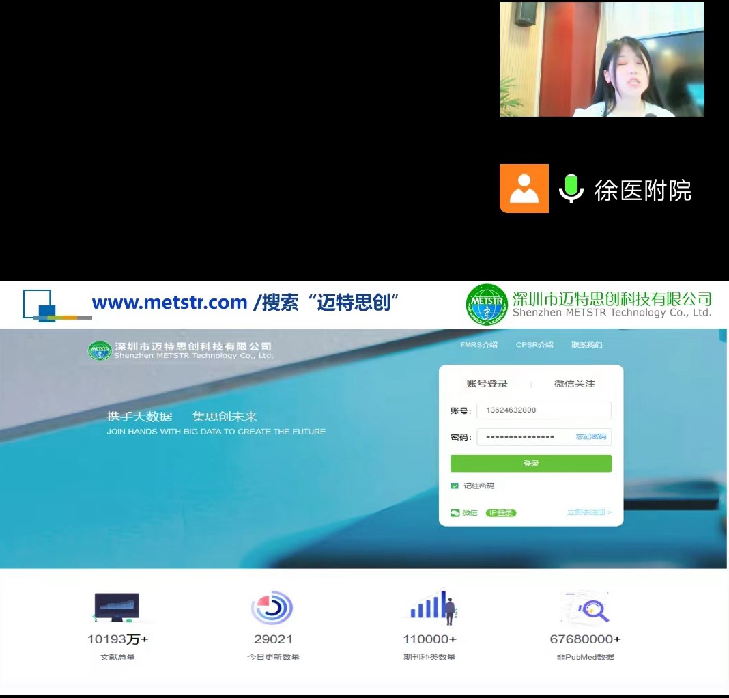Click the 账号 input field
The width and height of the screenshot is (729, 698).
(543, 410)
